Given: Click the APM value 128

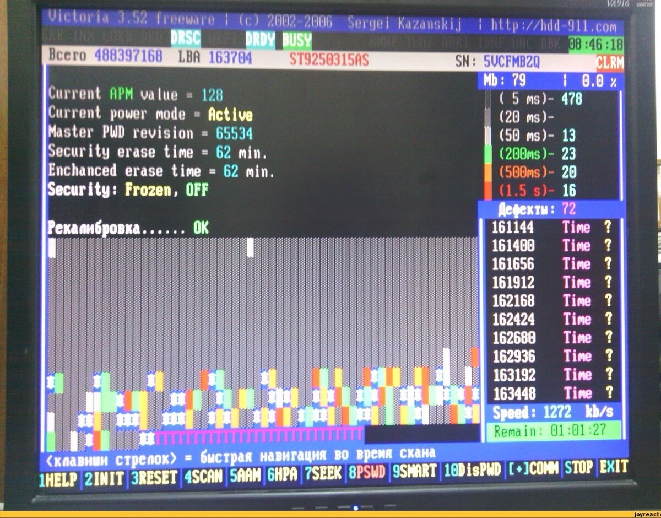Looking at the screenshot, I should (x=212, y=95).
